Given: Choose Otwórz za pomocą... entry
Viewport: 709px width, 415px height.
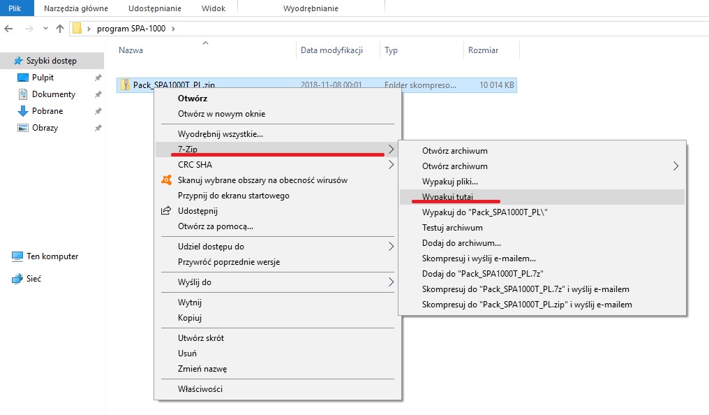Looking at the screenshot, I should (215, 226).
